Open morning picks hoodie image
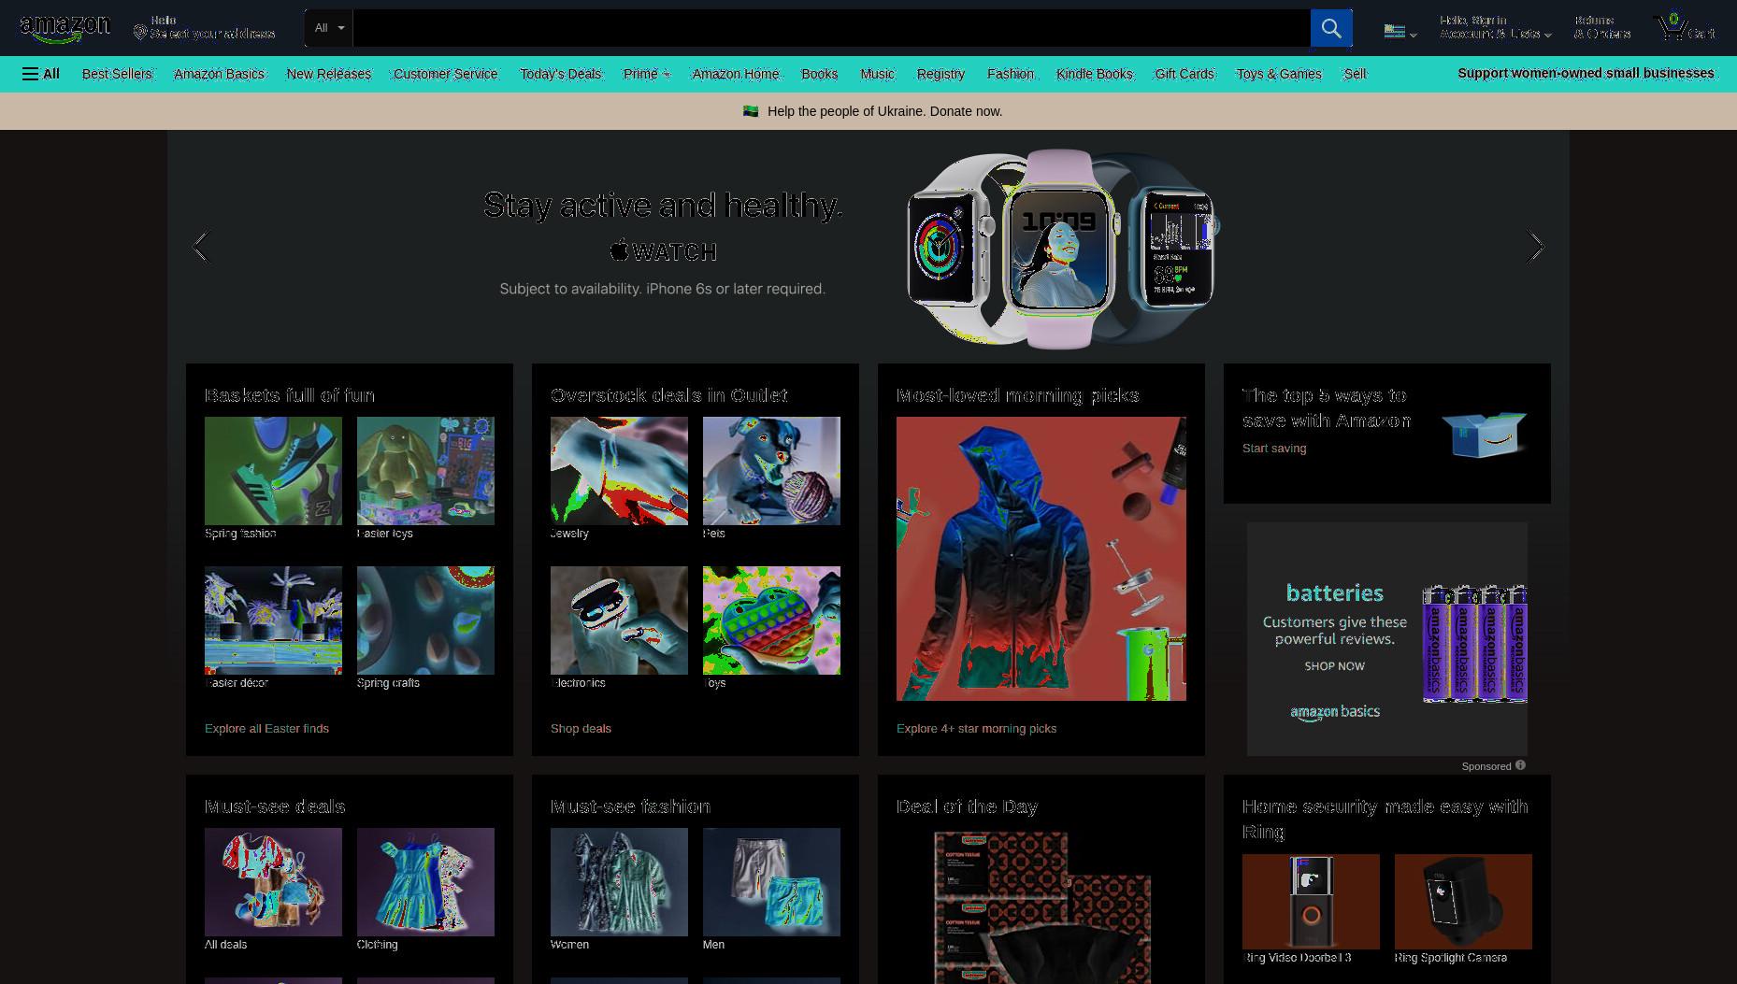The image size is (1737, 984). click(x=1041, y=559)
